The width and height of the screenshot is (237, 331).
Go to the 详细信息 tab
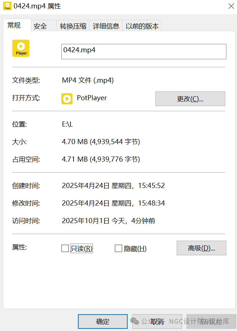tap(106, 26)
